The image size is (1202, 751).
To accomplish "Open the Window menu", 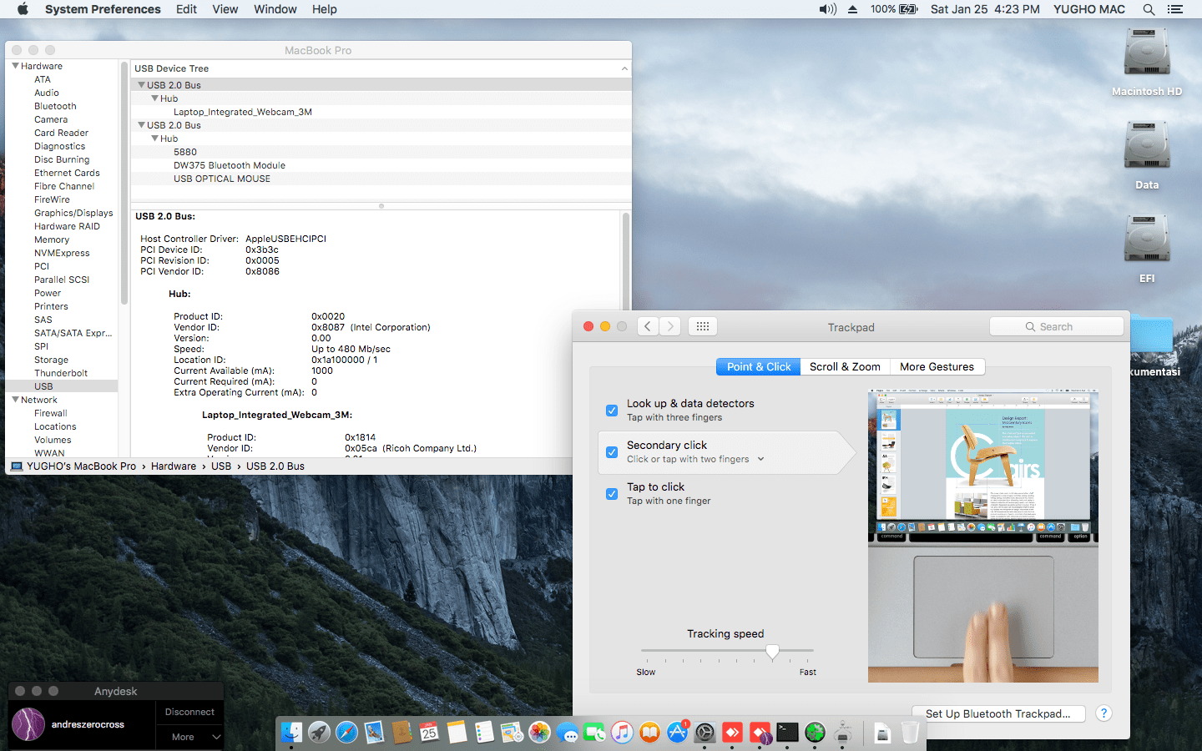I will (275, 9).
